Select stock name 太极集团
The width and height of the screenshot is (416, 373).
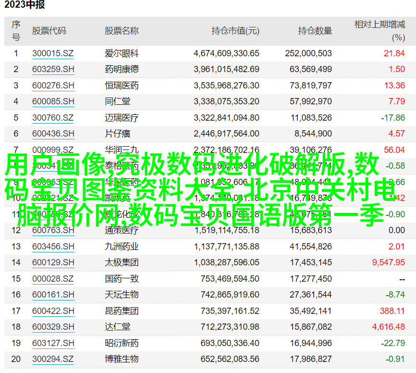click(x=122, y=262)
